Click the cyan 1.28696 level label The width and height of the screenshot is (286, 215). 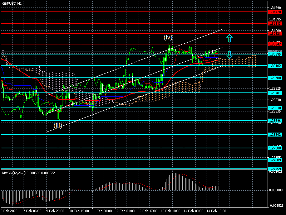(x=275, y=121)
